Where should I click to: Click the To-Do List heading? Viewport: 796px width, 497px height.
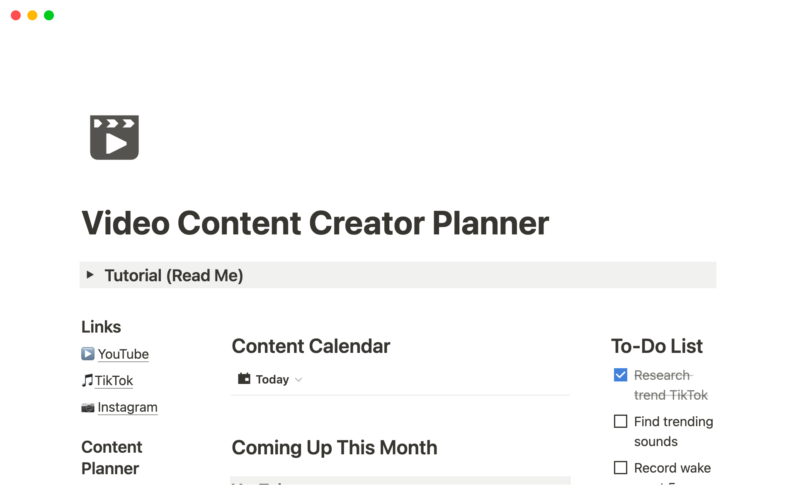[x=657, y=346]
